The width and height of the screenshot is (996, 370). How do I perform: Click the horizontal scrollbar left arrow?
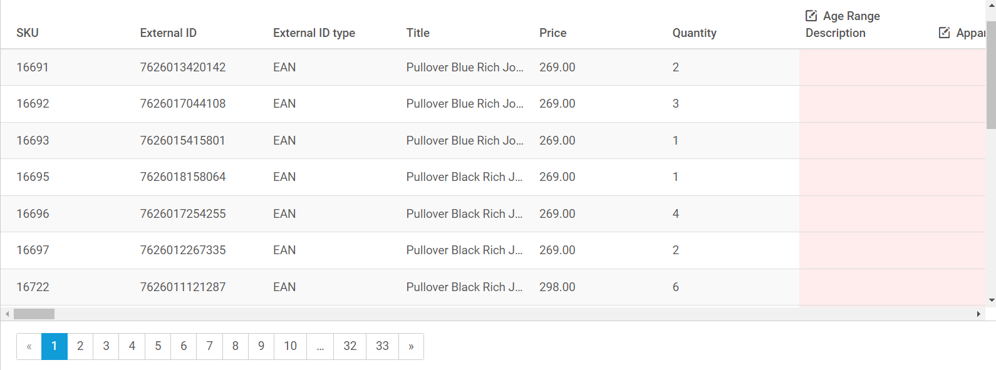pyautogui.click(x=7, y=314)
